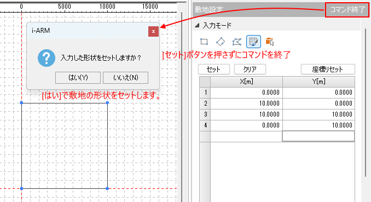Viewport: 371px width, 202px height.
Task: Click row 1 Y value 0.0000
Action: [318, 93]
